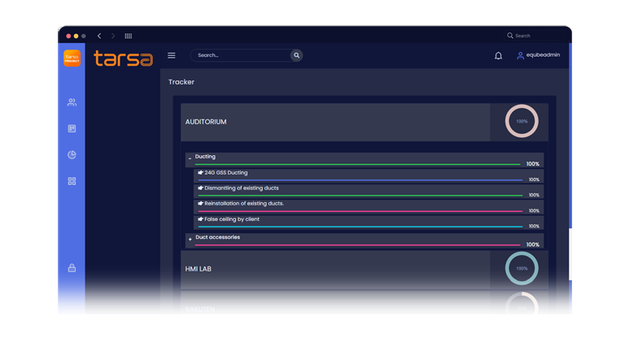Click inside the Search input field
Viewport: 625px width, 351px height.
241,55
